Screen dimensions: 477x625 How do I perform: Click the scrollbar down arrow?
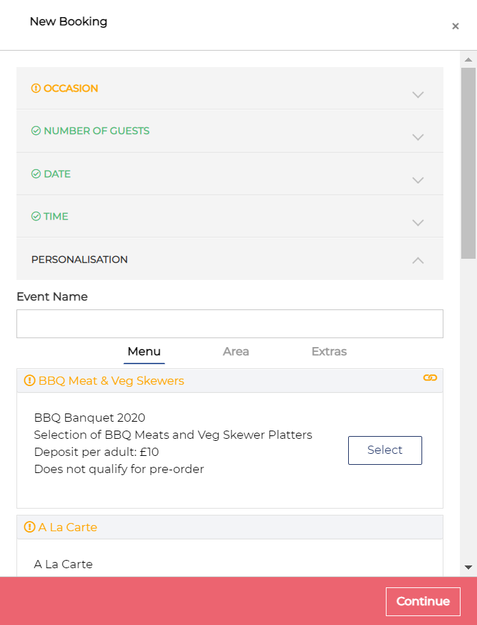pos(468,567)
